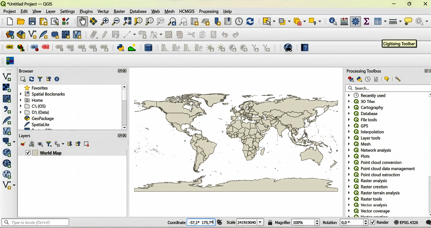
Task: Open the Plugins menu
Action: pyautogui.click(x=86, y=11)
